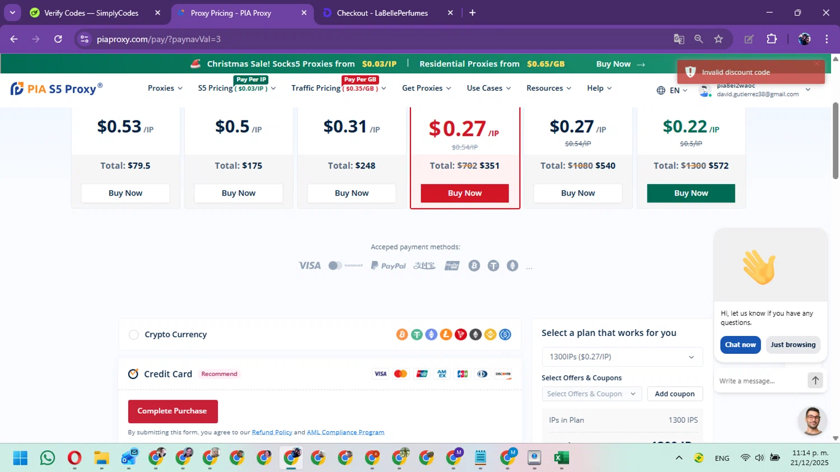Open the Select Offers & Coupon dropdown
840x472 pixels.
point(592,394)
